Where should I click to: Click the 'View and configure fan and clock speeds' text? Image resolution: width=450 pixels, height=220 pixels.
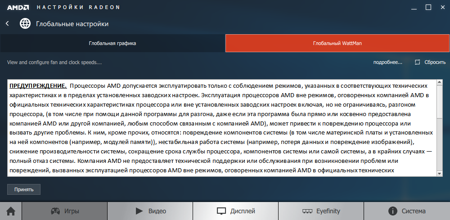click(54, 62)
